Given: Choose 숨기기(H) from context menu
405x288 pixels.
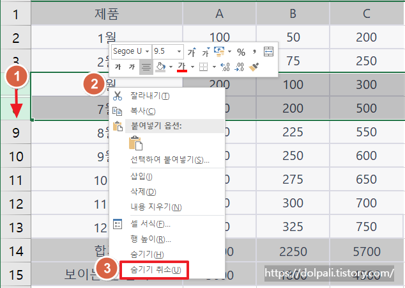Looking at the screenshot, I should pos(167,255).
